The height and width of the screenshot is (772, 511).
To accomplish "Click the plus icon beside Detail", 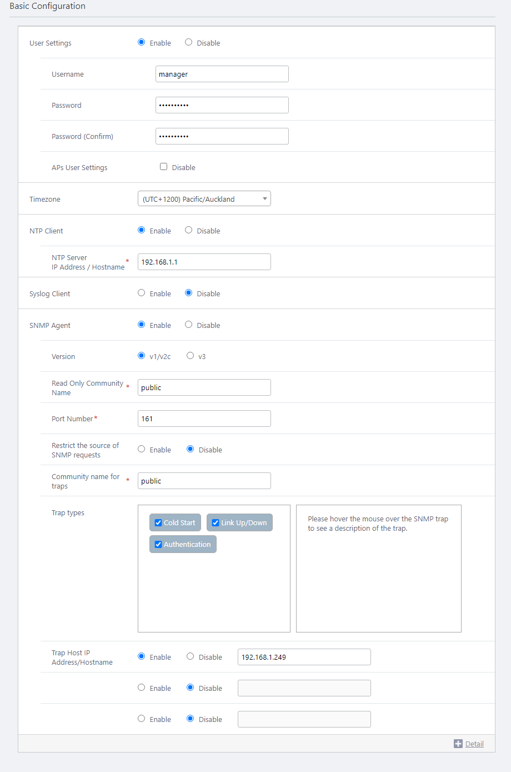I will click(x=458, y=744).
